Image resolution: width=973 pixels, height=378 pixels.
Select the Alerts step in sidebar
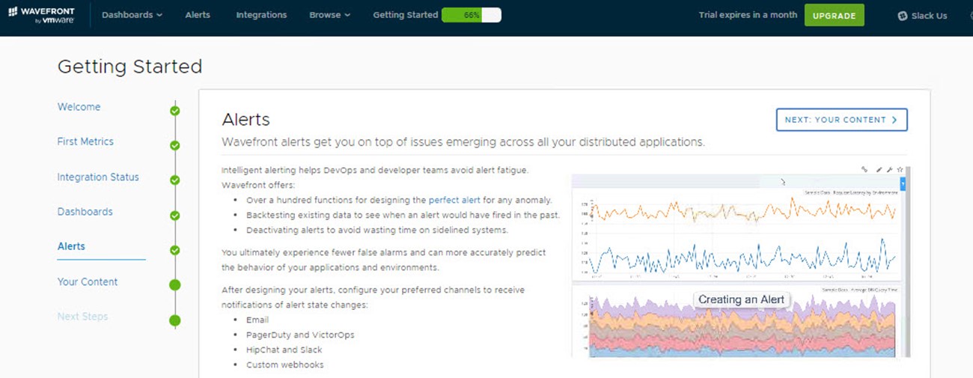click(x=71, y=246)
